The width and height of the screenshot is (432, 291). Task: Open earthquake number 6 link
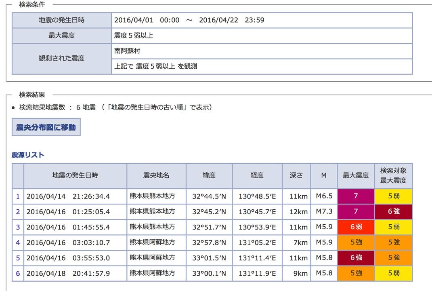[18, 273]
